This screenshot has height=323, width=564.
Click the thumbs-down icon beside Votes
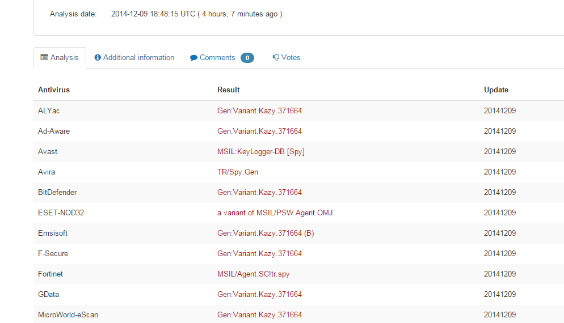click(276, 58)
